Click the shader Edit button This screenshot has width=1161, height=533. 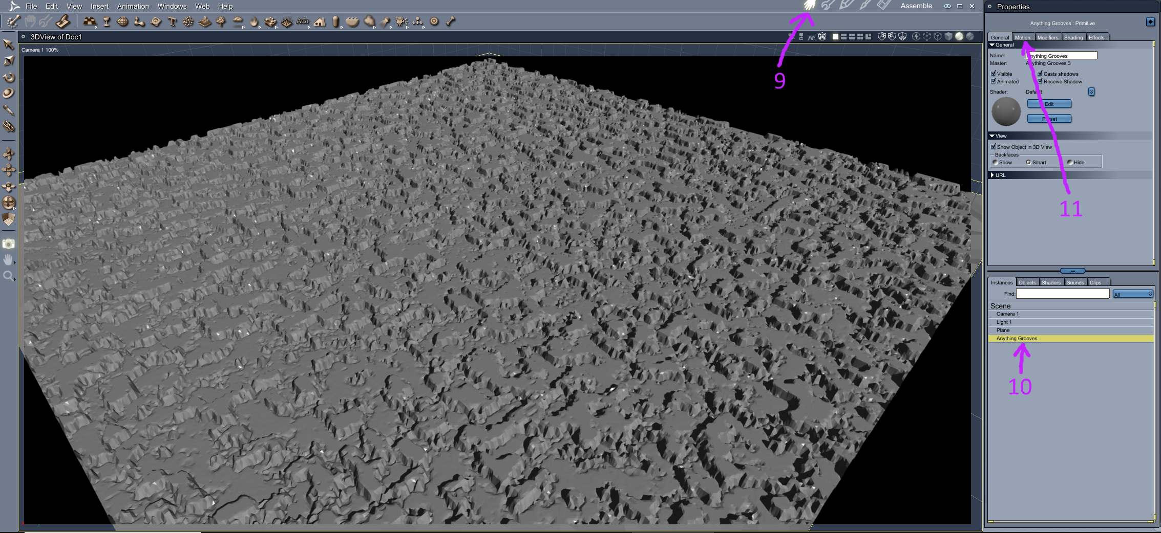click(1049, 104)
